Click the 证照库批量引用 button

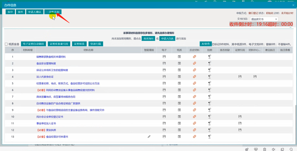(x=59, y=44)
